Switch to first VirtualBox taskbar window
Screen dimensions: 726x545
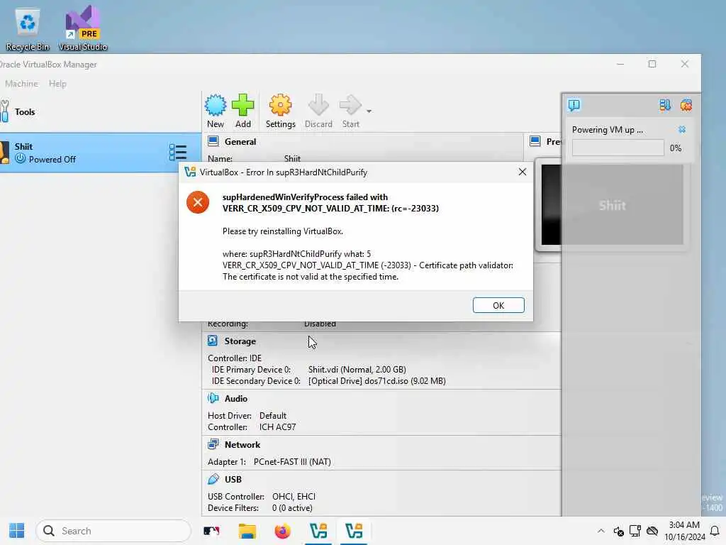(318, 531)
